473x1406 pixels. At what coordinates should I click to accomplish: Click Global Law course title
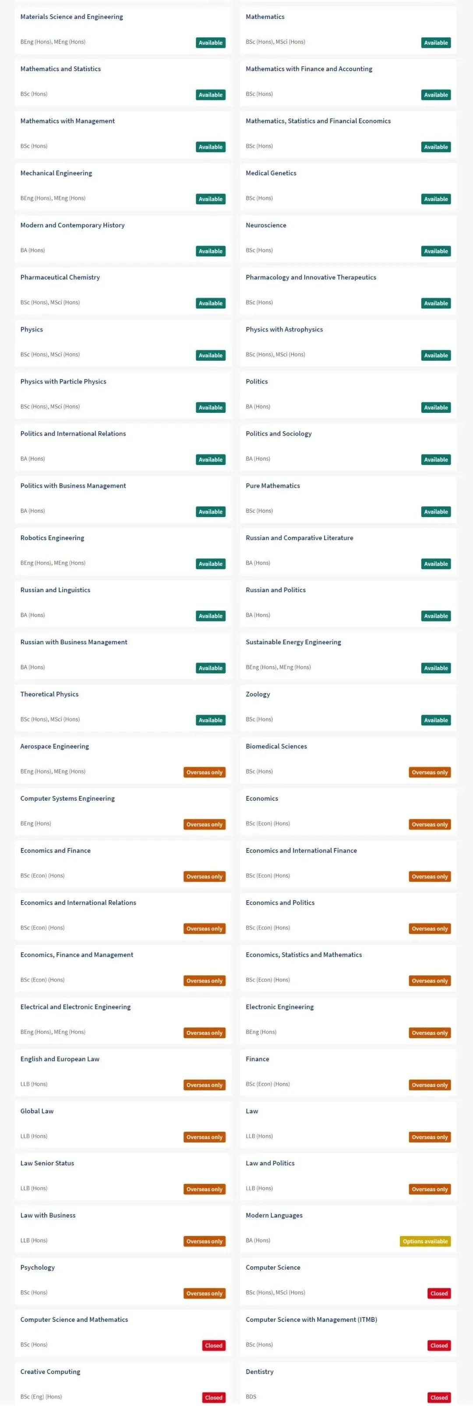point(37,1111)
